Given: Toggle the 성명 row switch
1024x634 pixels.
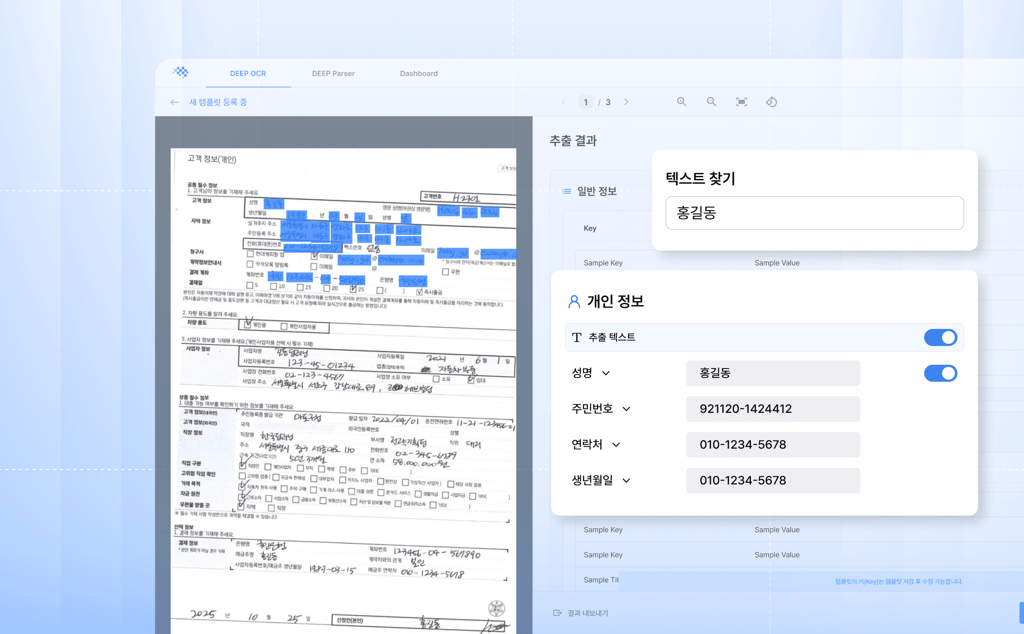Looking at the screenshot, I should tap(940, 373).
